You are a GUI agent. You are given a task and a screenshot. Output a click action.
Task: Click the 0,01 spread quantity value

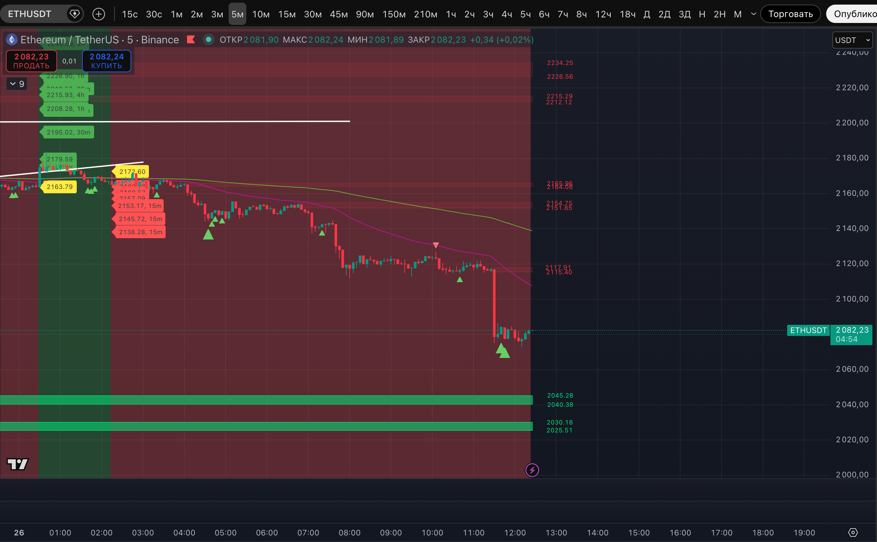point(69,61)
